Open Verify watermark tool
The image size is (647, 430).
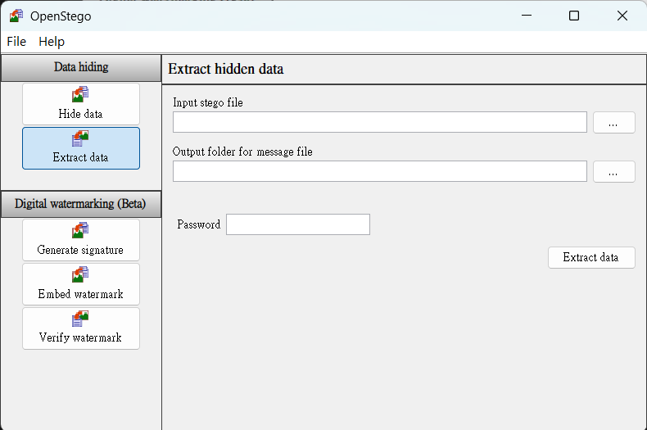(81, 328)
